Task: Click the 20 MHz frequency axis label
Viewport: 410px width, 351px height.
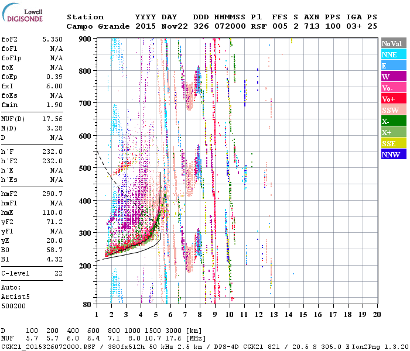Action: 377,315
